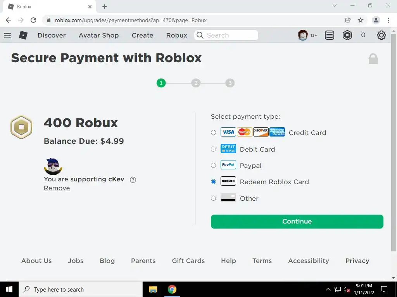Select the Roblox browser tab
This screenshot has width=397, height=297.
pyautogui.click(x=50, y=7)
